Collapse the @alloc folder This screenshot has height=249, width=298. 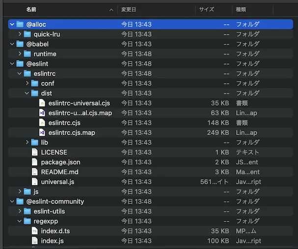tap(12, 24)
